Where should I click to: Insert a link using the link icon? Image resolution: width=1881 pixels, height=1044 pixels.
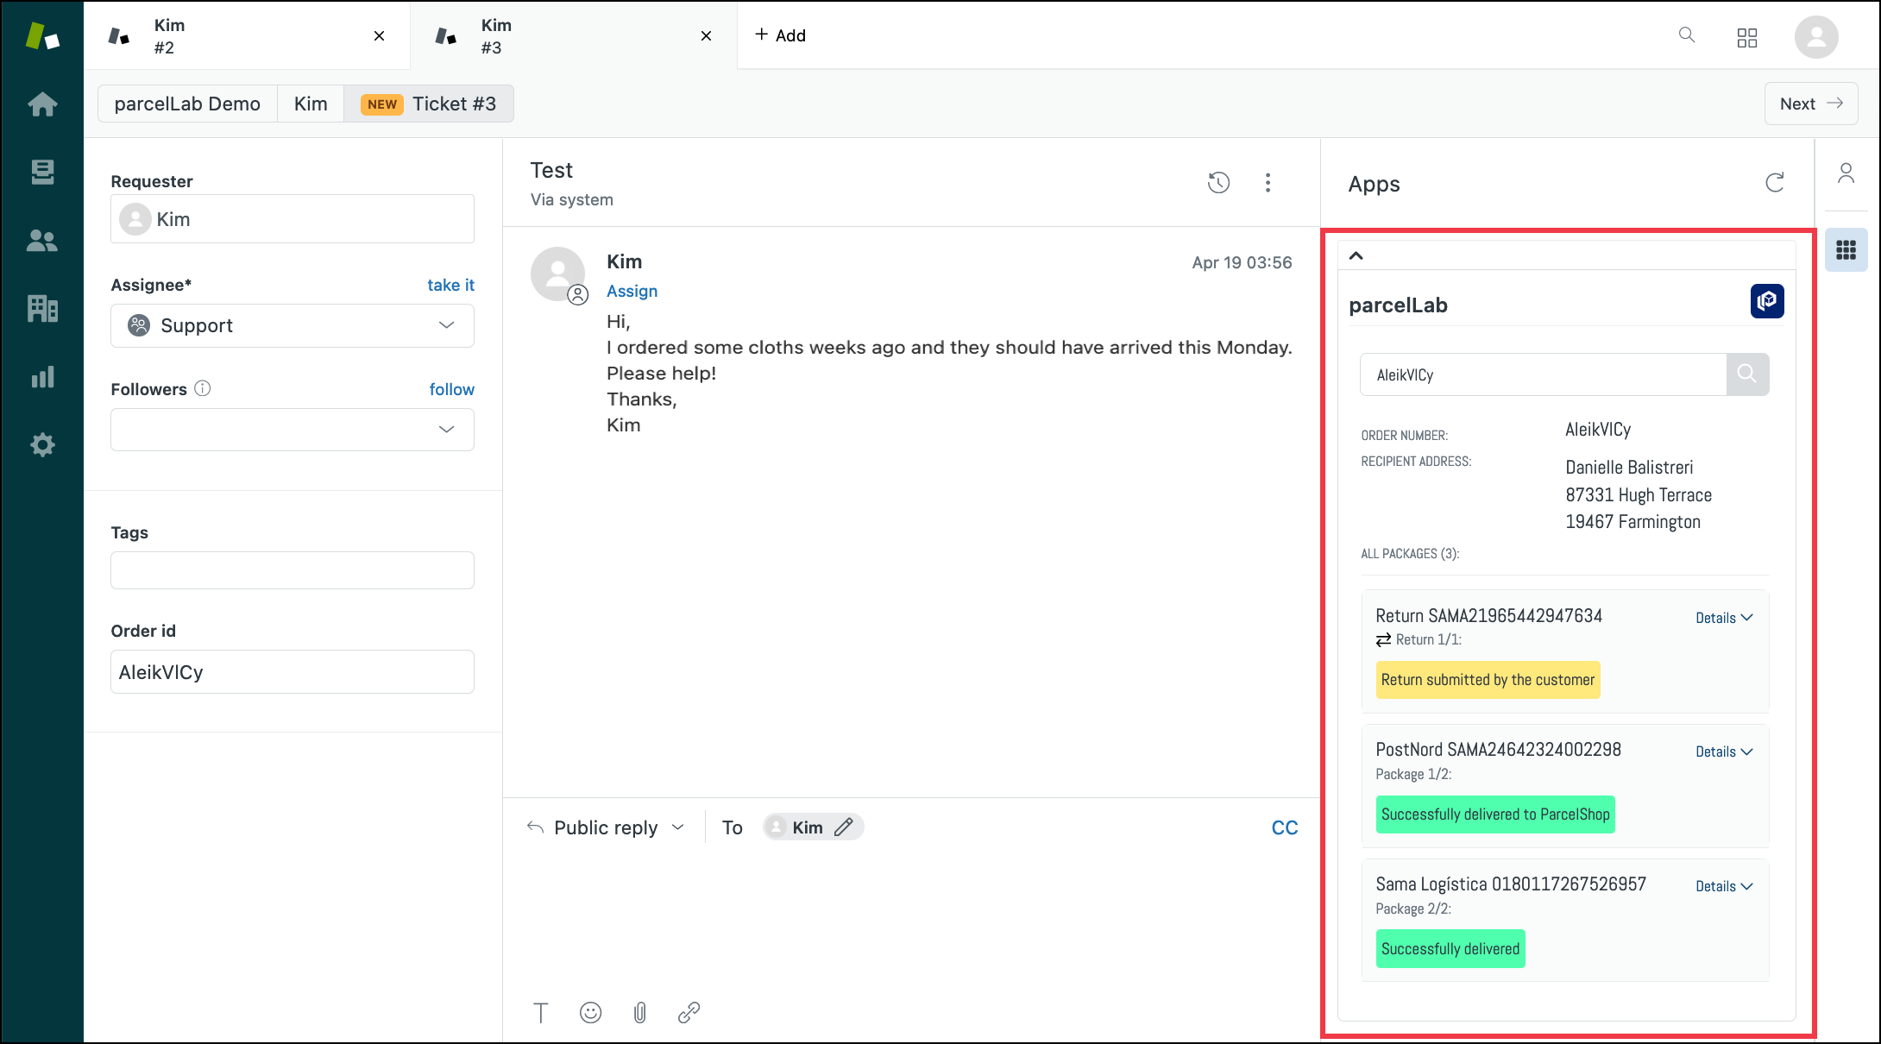689,1012
